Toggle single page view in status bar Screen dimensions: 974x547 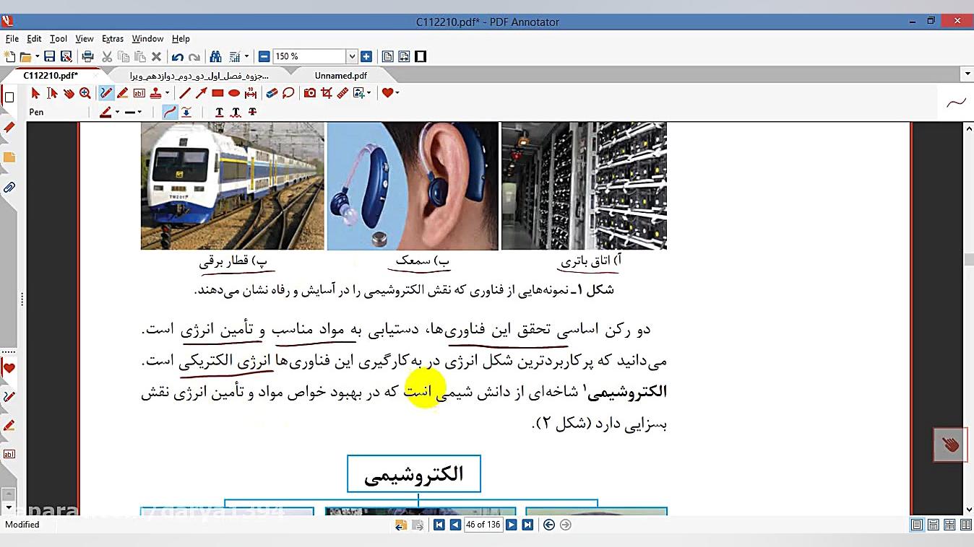click(x=916, y=525)
